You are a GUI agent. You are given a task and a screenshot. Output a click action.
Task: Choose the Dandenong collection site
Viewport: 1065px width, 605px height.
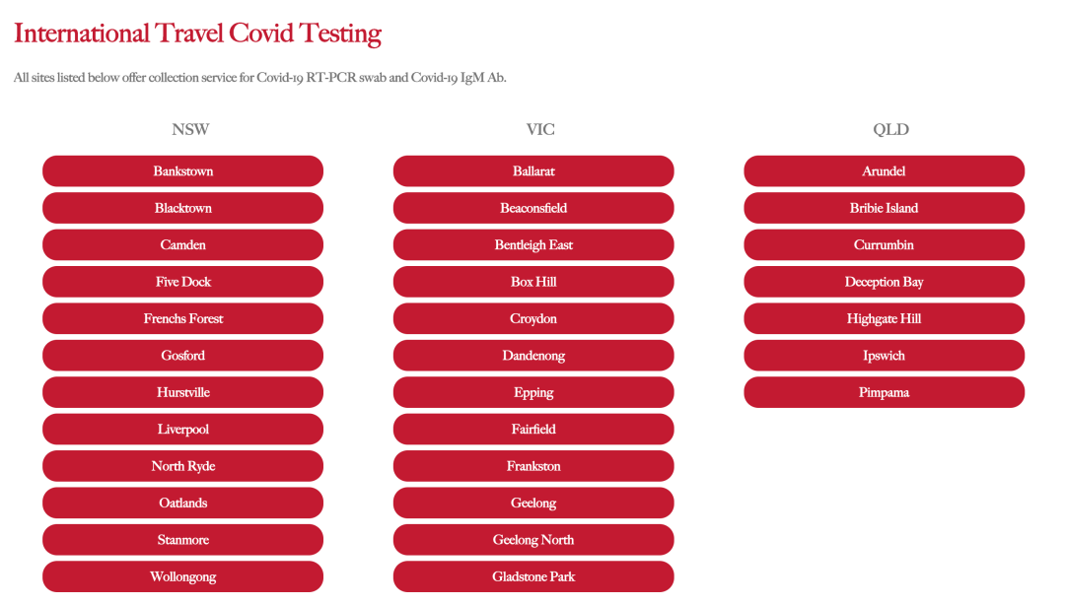click(x=533, y=355)
